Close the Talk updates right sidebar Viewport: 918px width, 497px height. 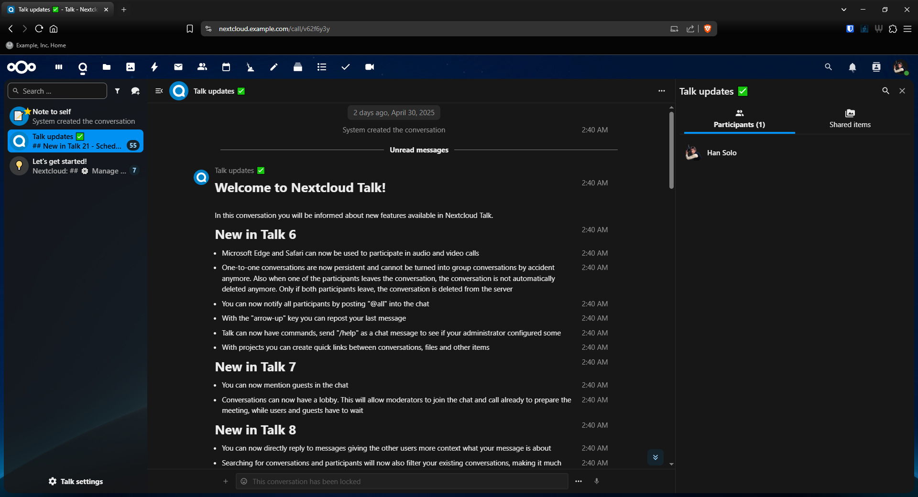[902, 91]
